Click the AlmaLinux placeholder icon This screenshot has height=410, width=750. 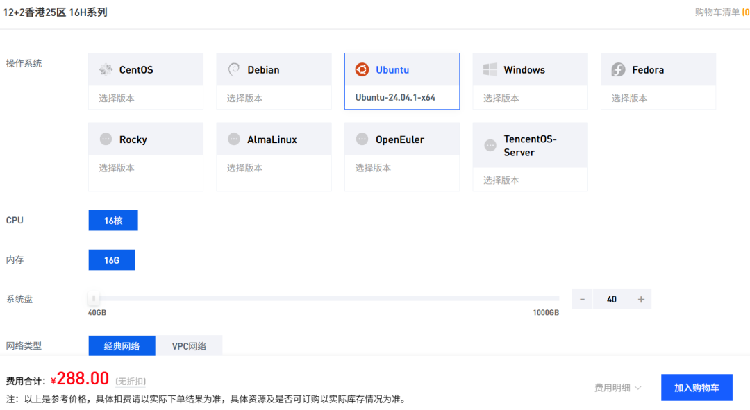[234, 139]
